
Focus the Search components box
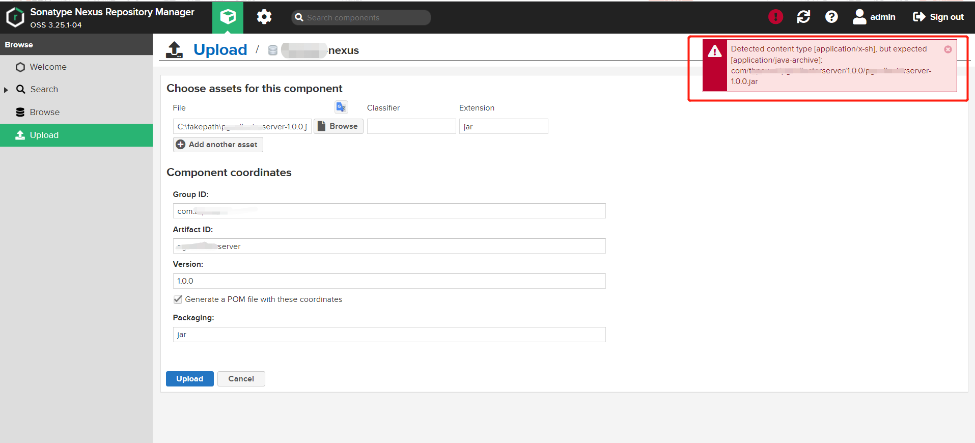coord(361,17)
